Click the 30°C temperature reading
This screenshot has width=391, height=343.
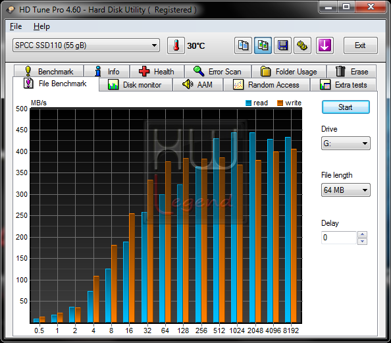(196, 45)
